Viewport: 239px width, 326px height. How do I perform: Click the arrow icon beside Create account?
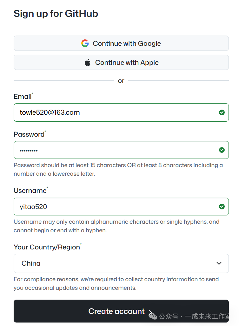[x=151, y=312]
